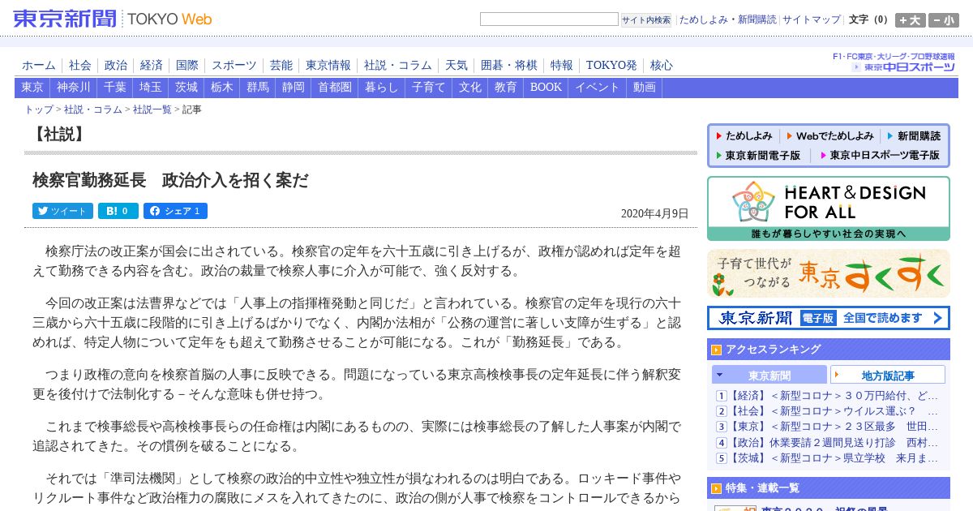Open 子育て in blue bar
The image size is (973, 511).
[429, 88]
